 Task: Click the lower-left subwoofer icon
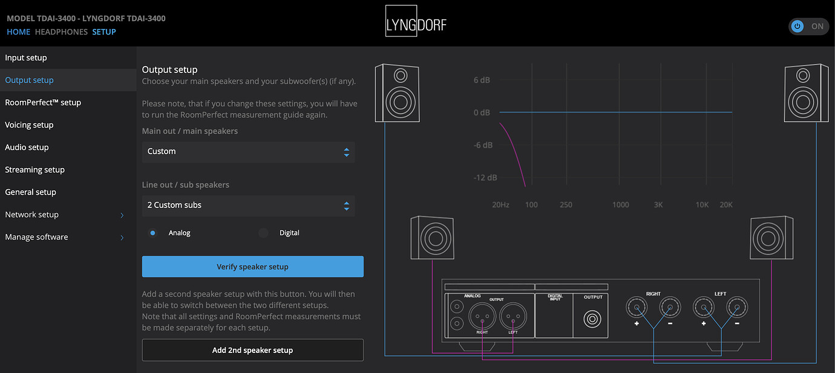click(x=432, y=236)
